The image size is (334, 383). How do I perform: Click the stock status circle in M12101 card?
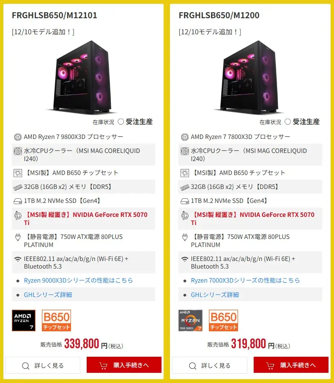[x=120, y=122]
